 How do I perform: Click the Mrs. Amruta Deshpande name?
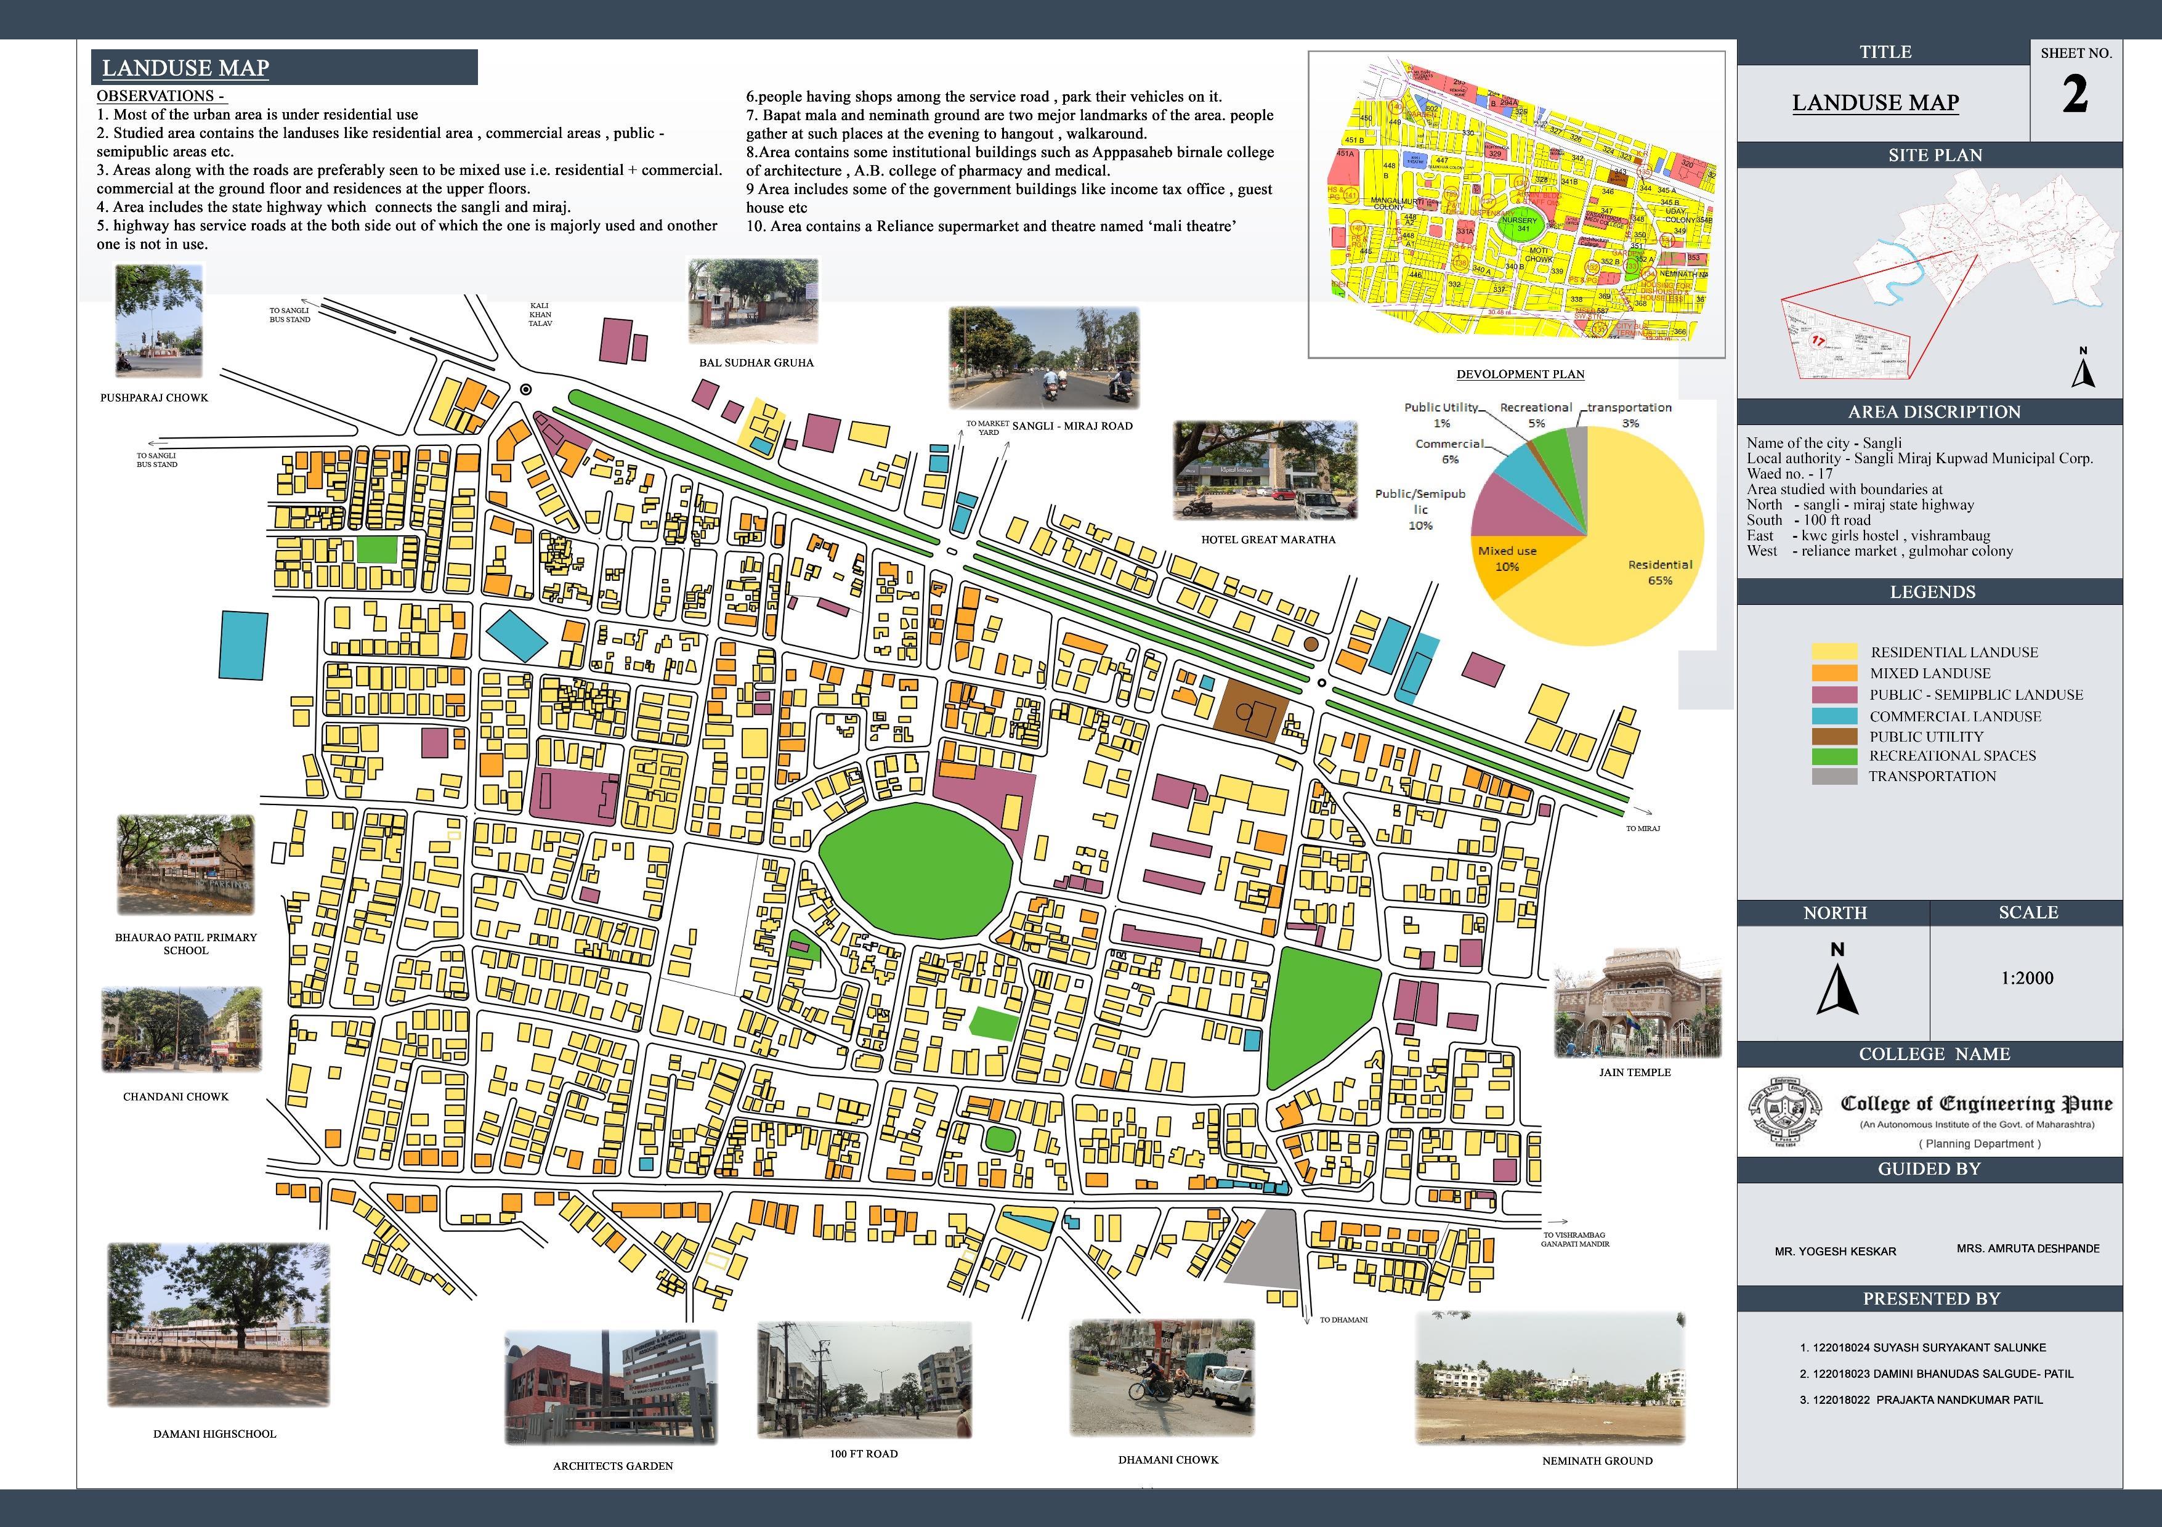[2027, 1249]
